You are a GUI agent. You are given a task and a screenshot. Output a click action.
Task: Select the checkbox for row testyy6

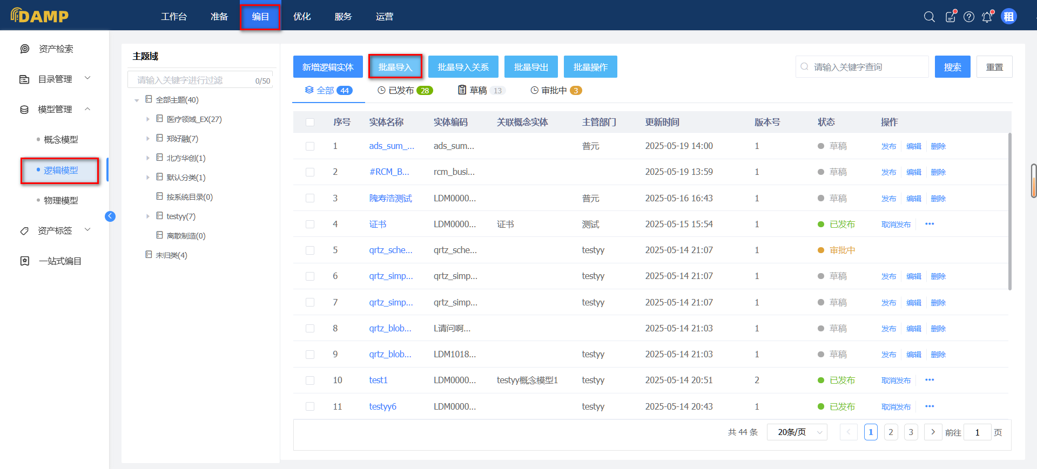310,406
